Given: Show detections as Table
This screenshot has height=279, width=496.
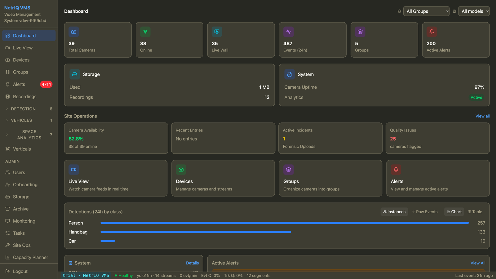Looking at the screenshot, I should [475, 212].
